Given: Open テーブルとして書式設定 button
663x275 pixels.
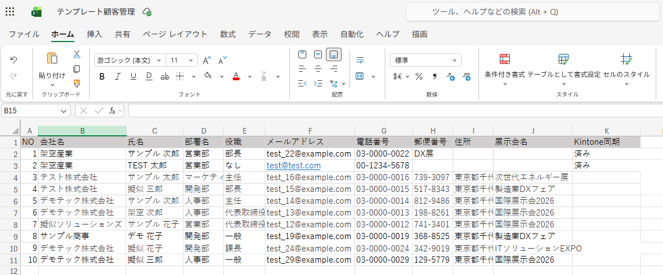Looking at the screenshot, I should [x=564, y=70].
